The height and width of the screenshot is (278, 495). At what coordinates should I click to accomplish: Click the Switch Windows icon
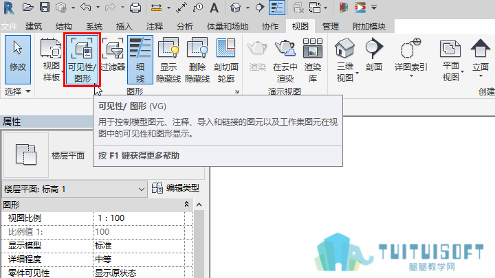[315, 8]
